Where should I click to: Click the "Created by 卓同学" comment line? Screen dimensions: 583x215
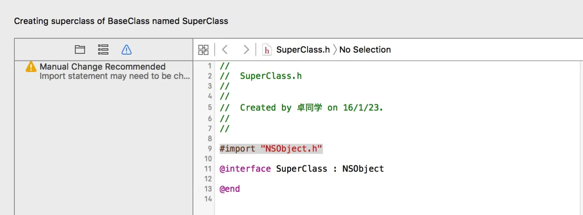[x=301, y=107]
